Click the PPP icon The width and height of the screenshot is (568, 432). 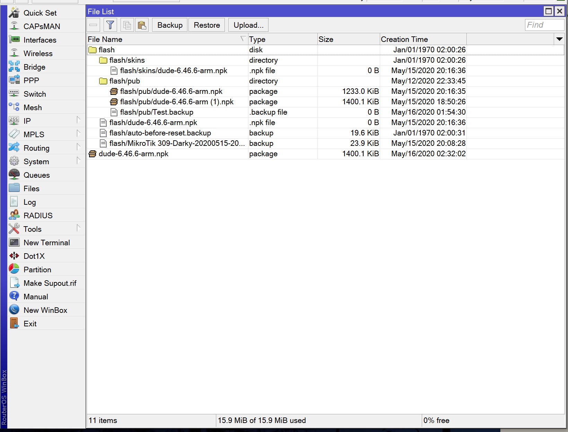pos(14,80)
